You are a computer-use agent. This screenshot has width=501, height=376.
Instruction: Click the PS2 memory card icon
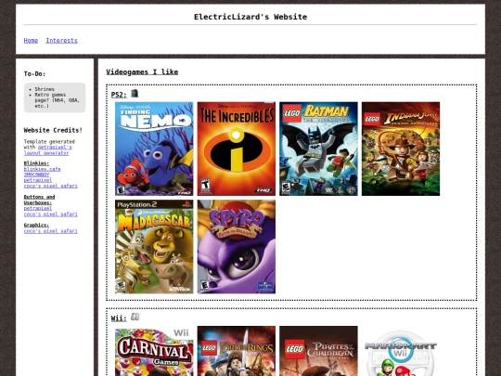click(135, 94)
